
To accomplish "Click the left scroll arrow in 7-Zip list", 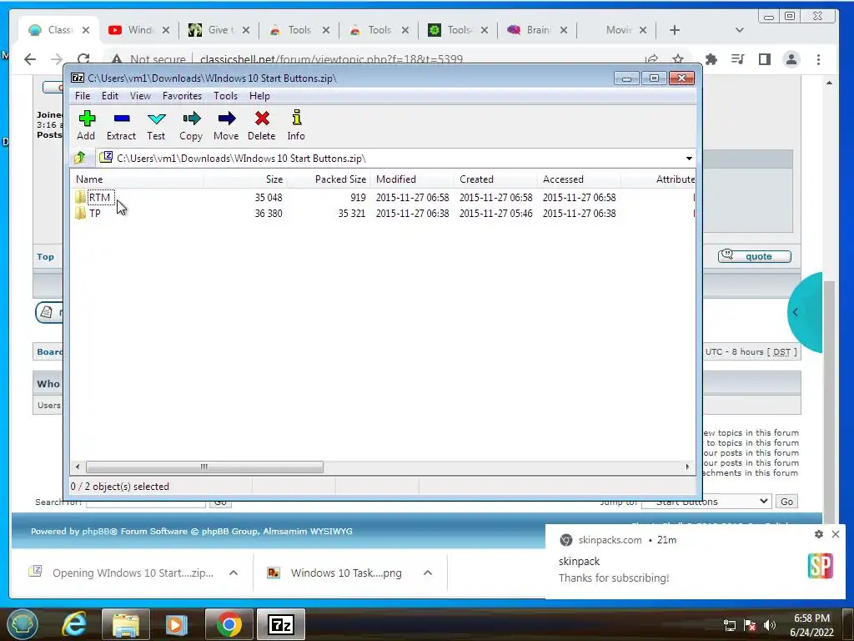I will [78, 467].
